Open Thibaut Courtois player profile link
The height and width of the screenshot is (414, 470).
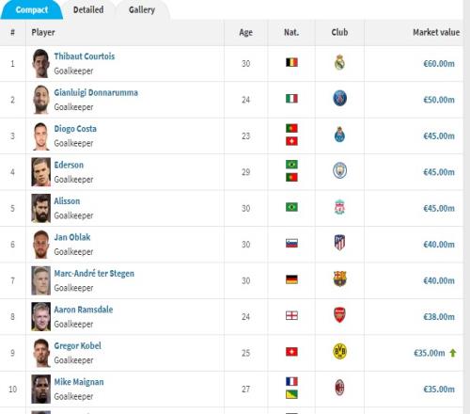point(85,56)
